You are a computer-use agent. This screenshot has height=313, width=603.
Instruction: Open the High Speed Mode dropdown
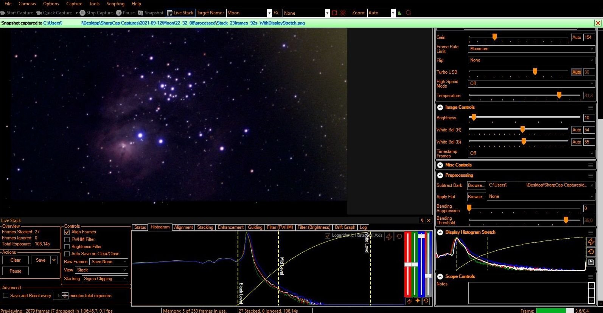tap(532, 83)
